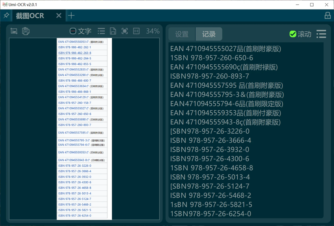
Task: Paste image from clipboard icon
Action: [x=26, y=31]
